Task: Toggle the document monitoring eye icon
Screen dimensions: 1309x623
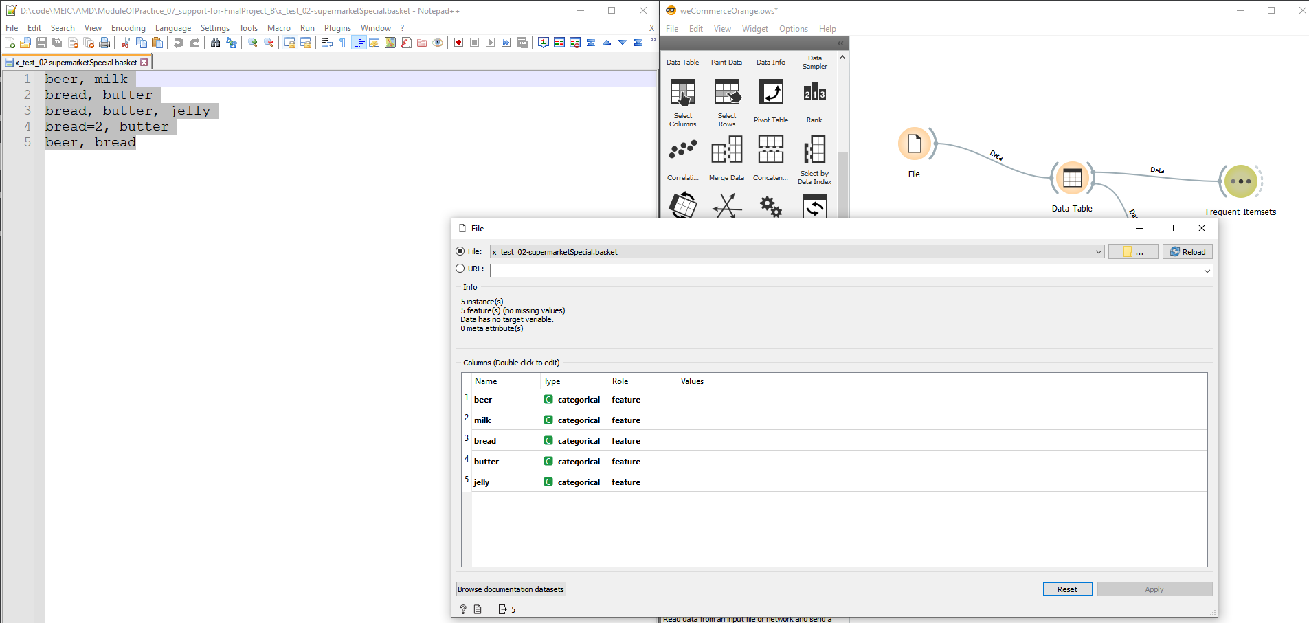Action: click(x=438, y=43)
